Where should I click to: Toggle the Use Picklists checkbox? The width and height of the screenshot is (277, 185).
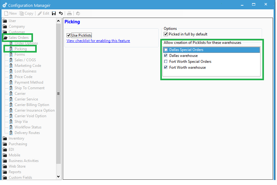point(69,35)
